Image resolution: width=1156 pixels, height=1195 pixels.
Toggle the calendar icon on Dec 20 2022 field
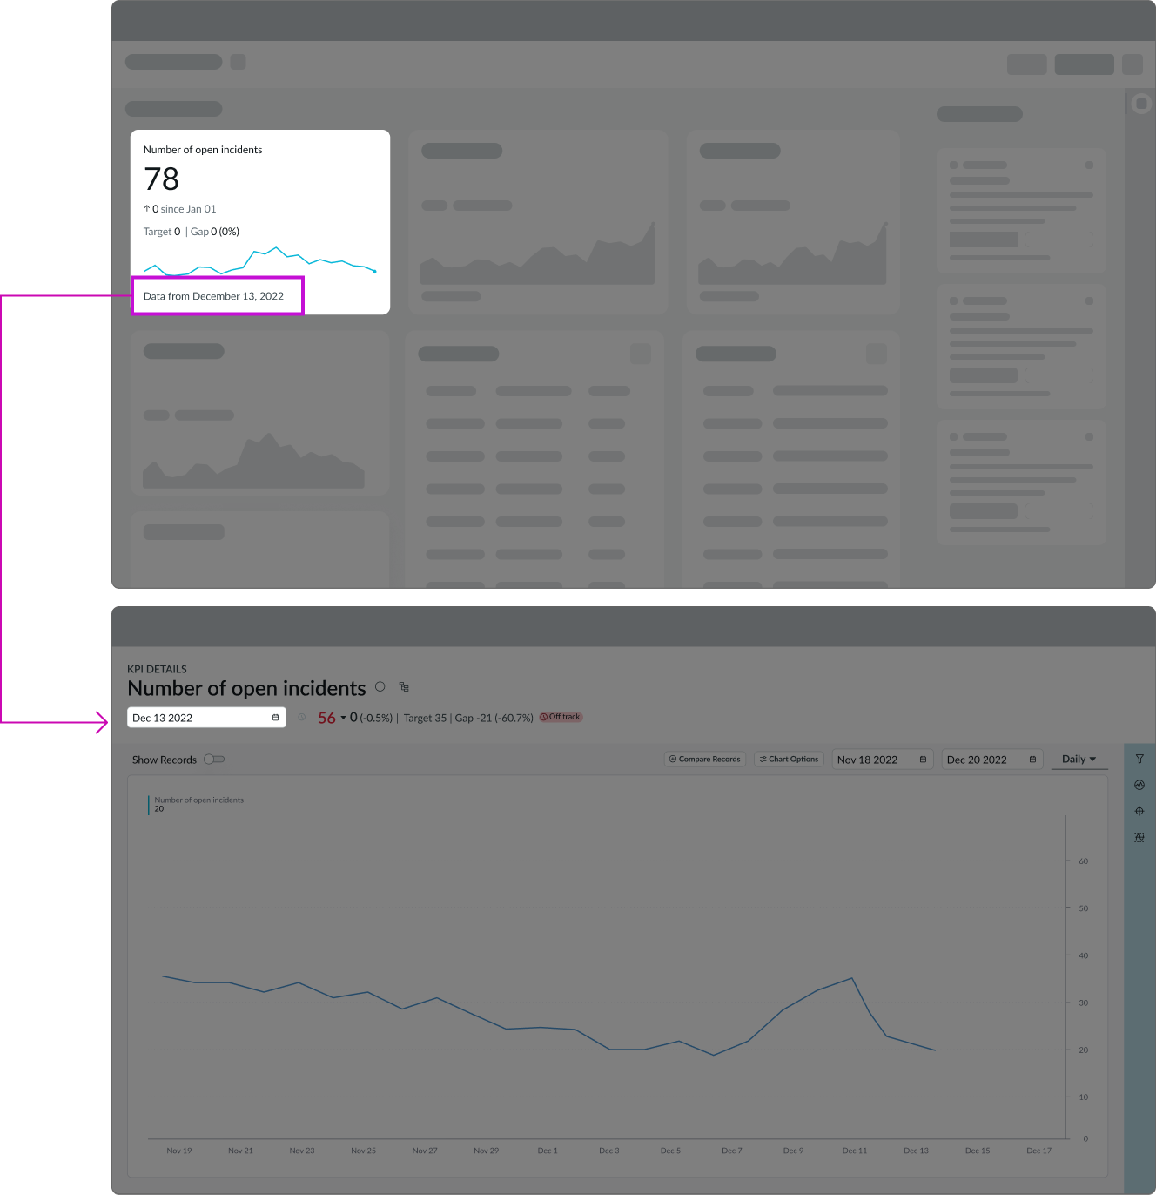pyautogui.click(x=1032, y=759)
